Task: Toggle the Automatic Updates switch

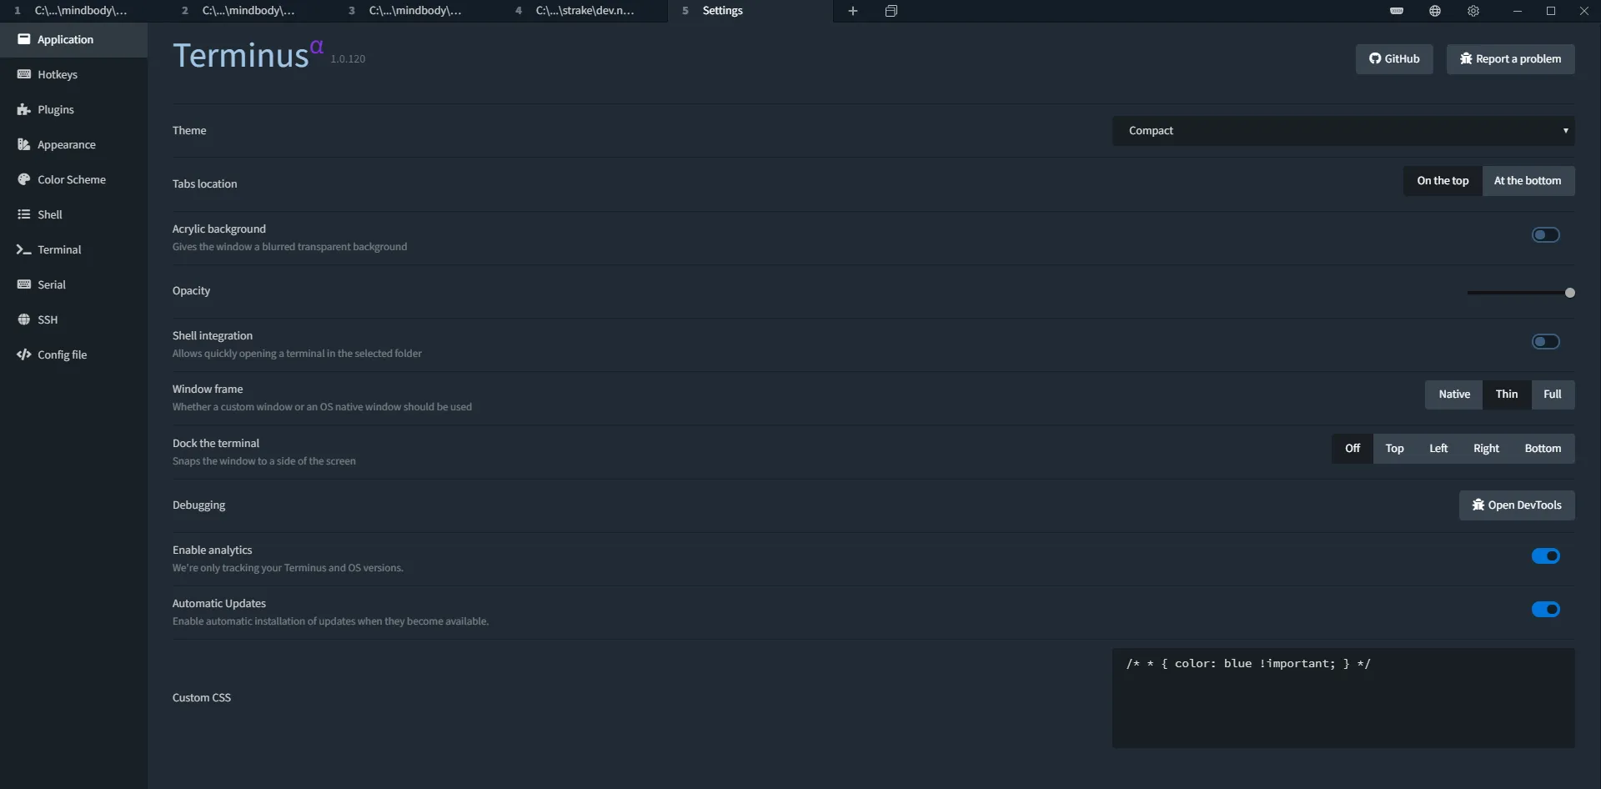Action: pyautogui.click(x=1545, y=610)
